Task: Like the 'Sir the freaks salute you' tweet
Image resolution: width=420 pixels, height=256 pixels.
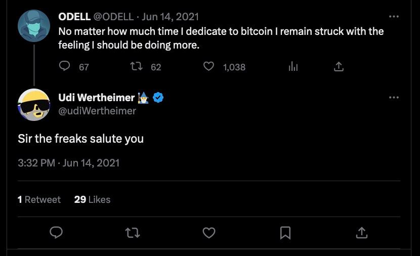Action: click(209, 233)
